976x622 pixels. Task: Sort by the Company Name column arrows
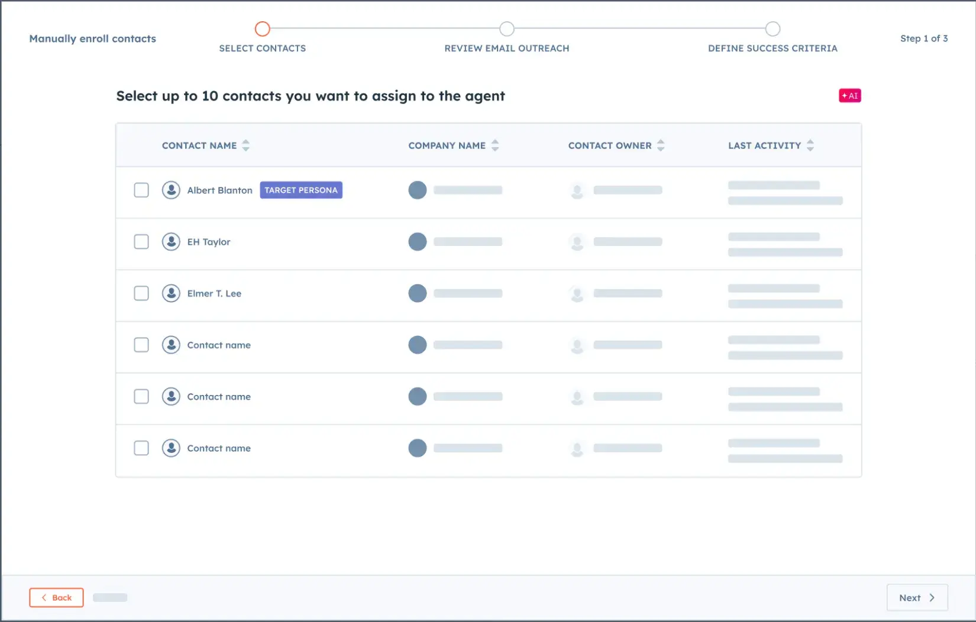point(495,145)
